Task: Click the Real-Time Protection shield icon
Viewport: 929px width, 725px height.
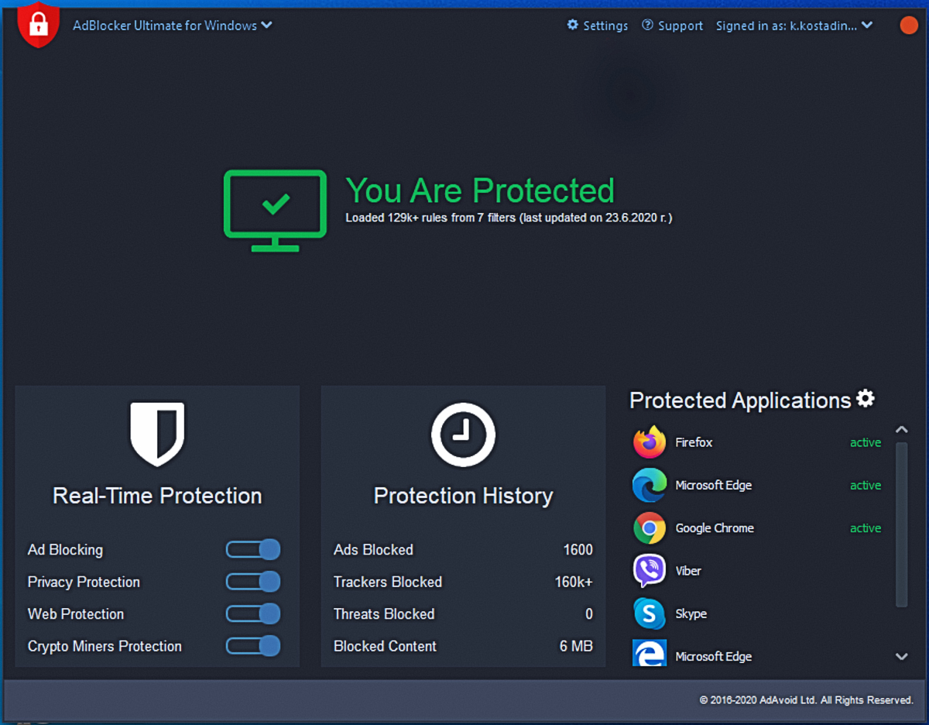Action: pos(157,432)
